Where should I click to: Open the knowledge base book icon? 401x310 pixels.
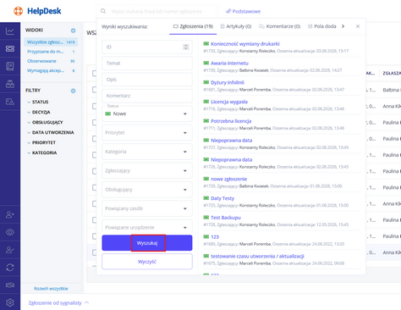click(x=10, y=66)
